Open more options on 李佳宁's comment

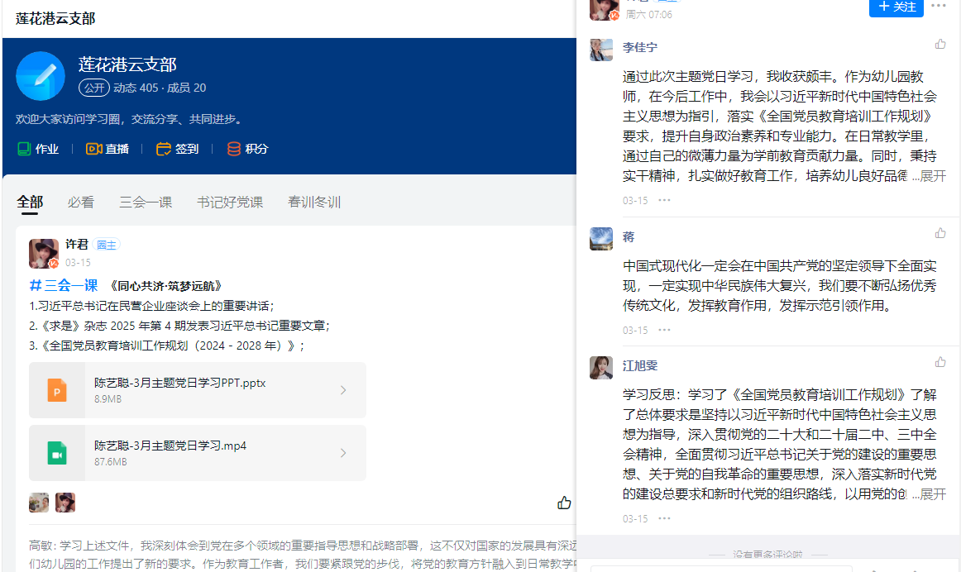(664, 200)
